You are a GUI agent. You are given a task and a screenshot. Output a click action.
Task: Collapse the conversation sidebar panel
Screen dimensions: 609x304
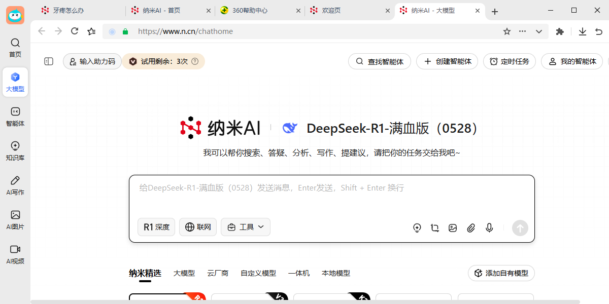(x=48, y=61)
